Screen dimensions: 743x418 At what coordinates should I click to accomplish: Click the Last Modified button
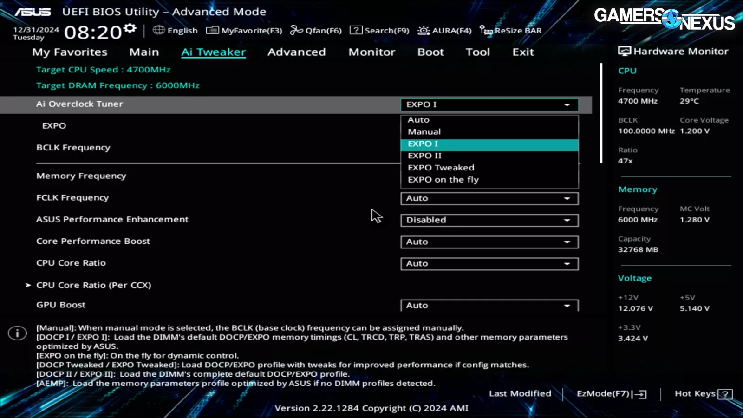[520, 394]
